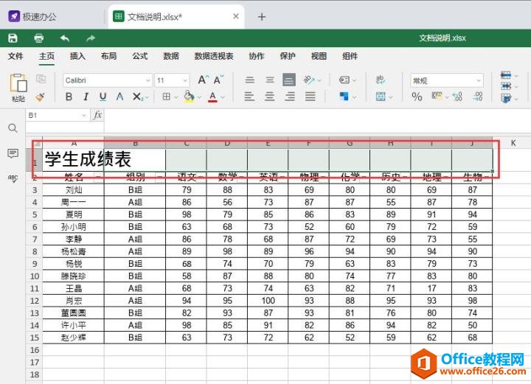Increase decimal places
531x384 pixels.
click(x=478, y=97)
